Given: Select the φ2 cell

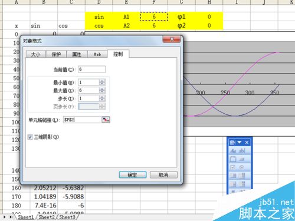Looking at the screenshot, I should (182, 25).
